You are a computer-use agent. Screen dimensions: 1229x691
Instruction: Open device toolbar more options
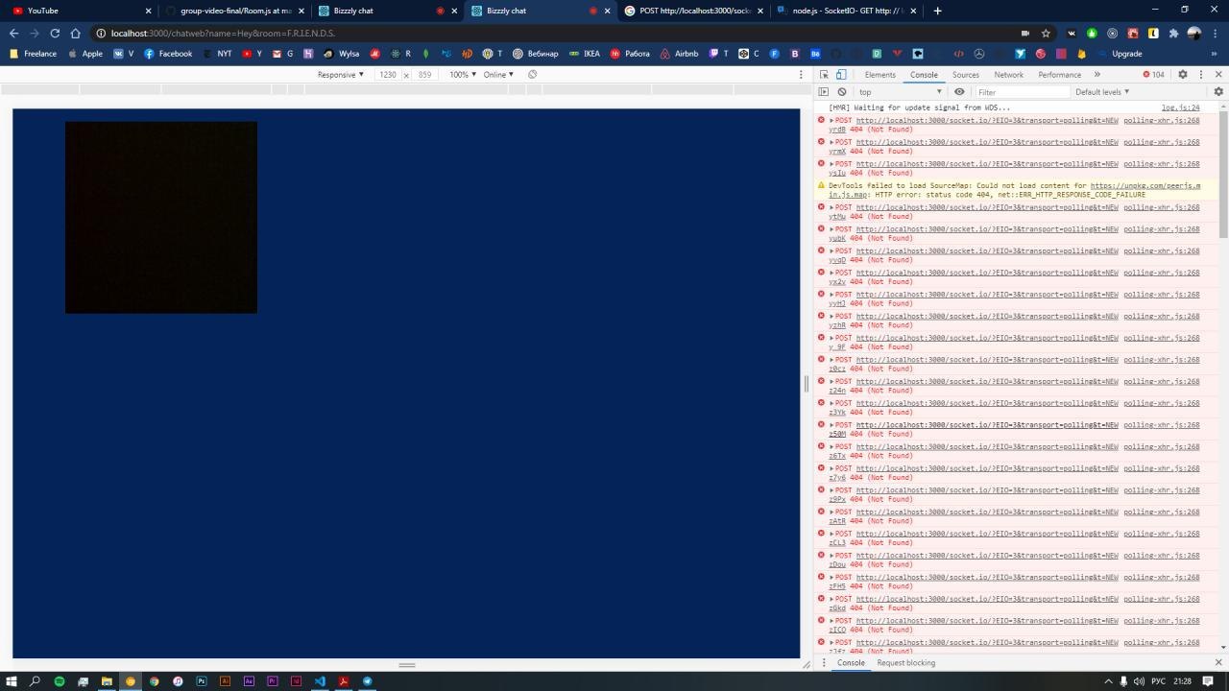coord(801,74)
